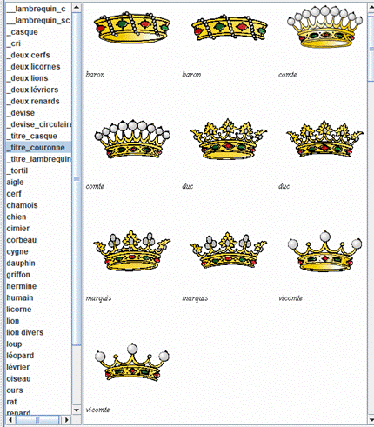Choose the first marquis crown

[x=132, y=250]
